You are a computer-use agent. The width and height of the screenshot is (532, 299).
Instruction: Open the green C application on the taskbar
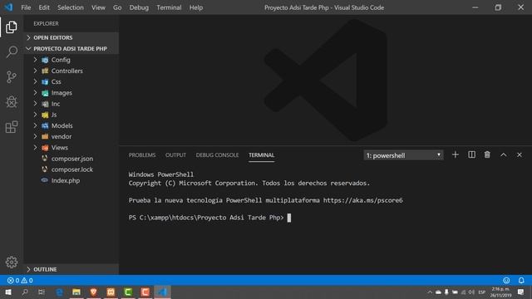[x=128, y=292]
